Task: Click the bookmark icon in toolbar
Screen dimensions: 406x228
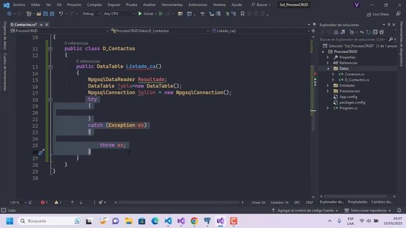Action: (242, 14)
